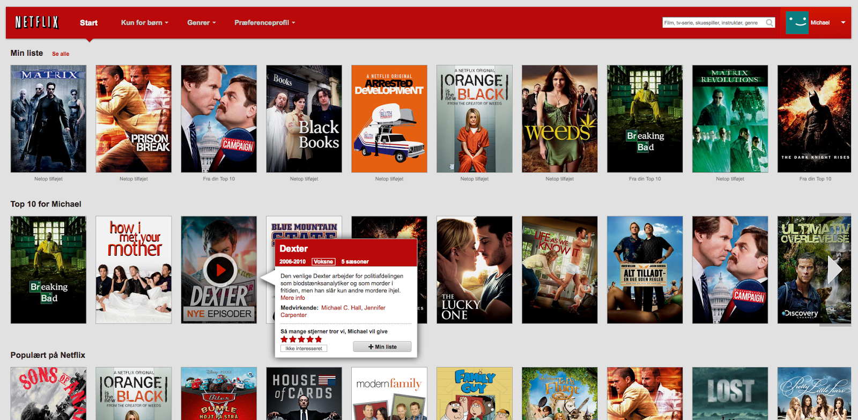858x420 pixels.
Task: Open the Family Guy poster
Action: tap(475, 394)
